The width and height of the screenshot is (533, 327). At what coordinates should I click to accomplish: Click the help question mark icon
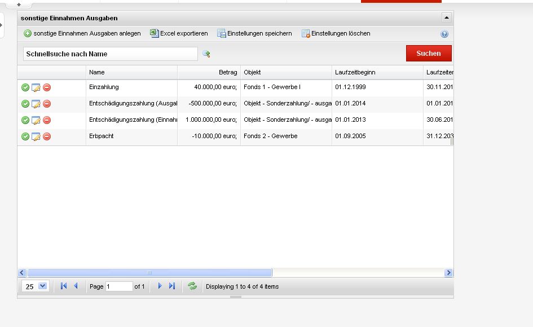point(444,34)
